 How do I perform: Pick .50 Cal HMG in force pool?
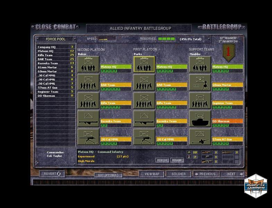pos(56,84)
